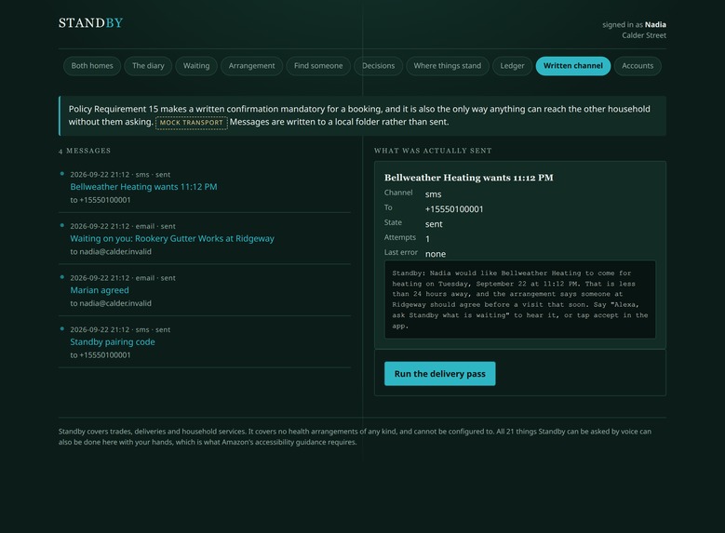This screenshot has width=725, height=533.
Task: Click the Calder Street household label
Action: click(x=644, y=35)
